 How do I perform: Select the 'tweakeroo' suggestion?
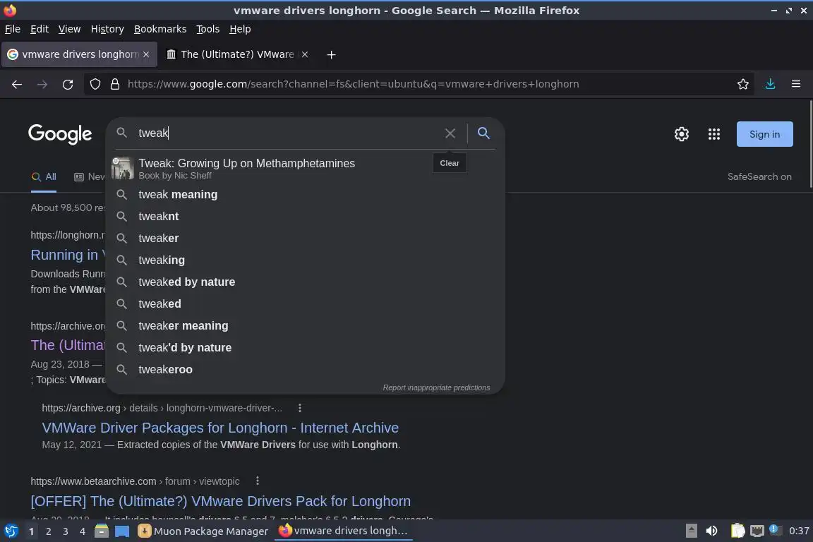point(305,369)
